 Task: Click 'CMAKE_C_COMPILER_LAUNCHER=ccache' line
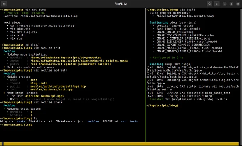(183, 38)
